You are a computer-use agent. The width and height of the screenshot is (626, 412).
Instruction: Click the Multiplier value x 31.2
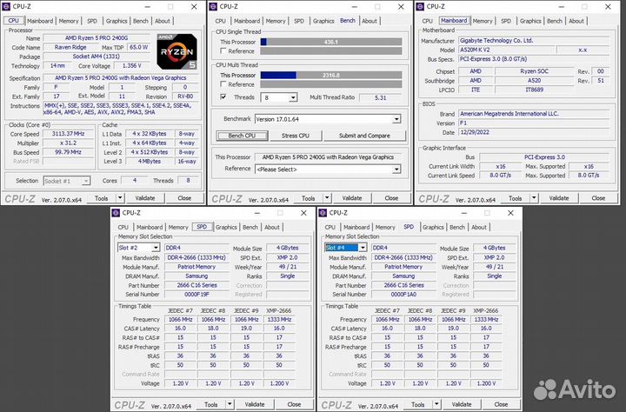pyautogui.click(x=68, y=143)
